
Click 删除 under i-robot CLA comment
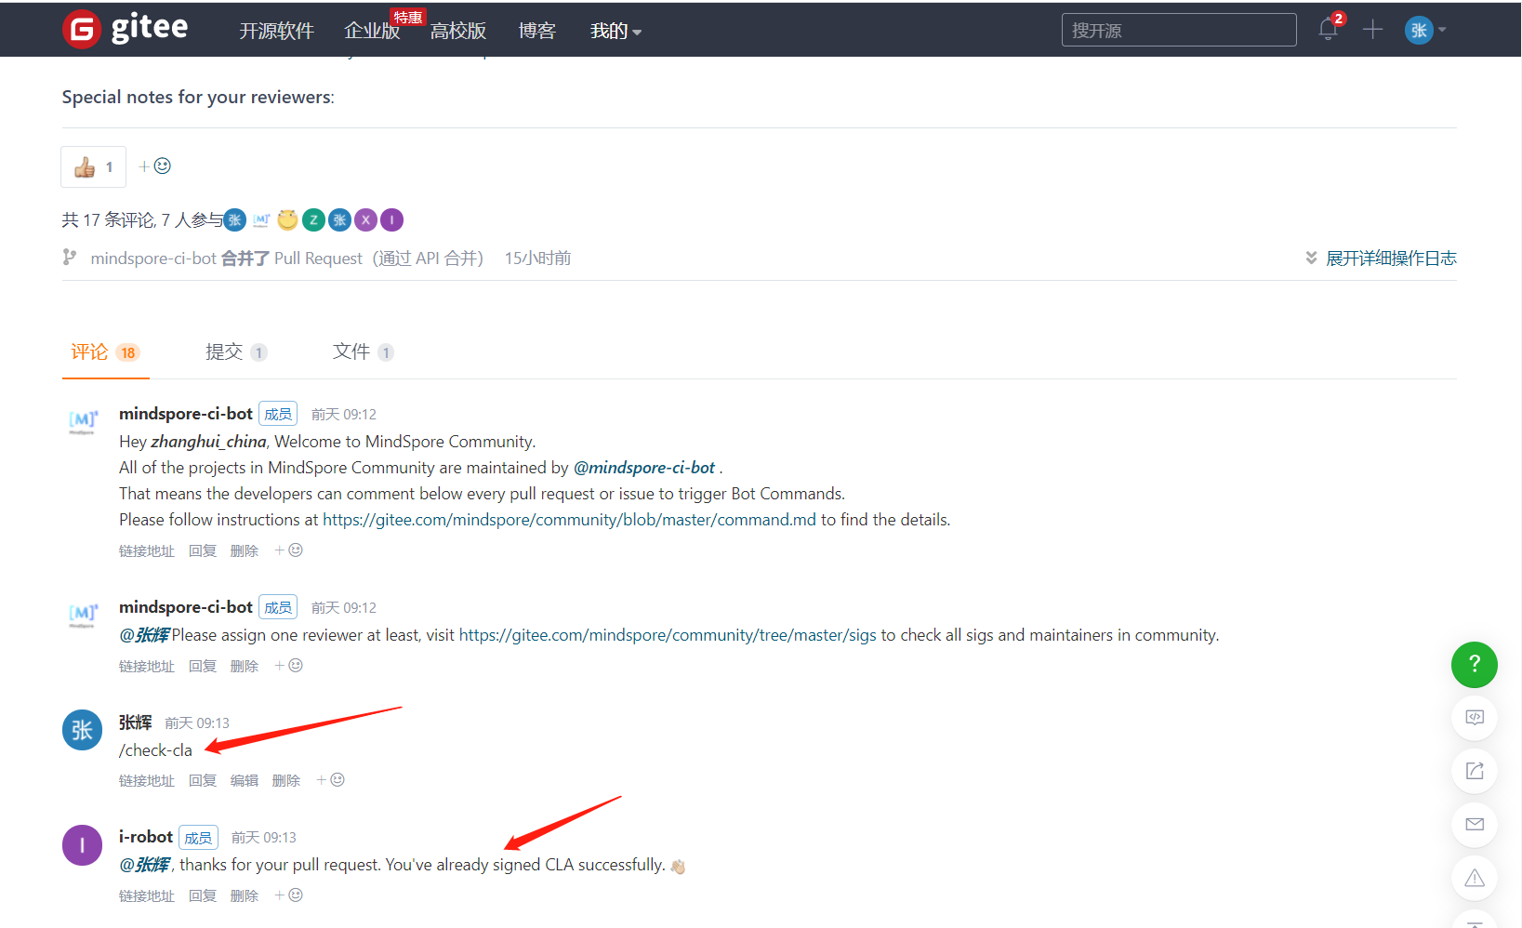(245, 896)
